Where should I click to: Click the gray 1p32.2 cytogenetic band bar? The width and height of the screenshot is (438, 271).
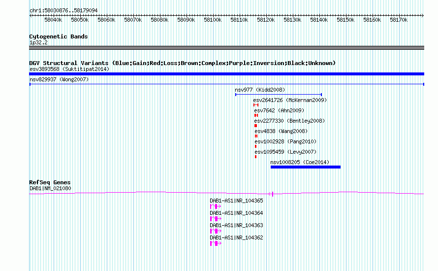coord(226,48)
